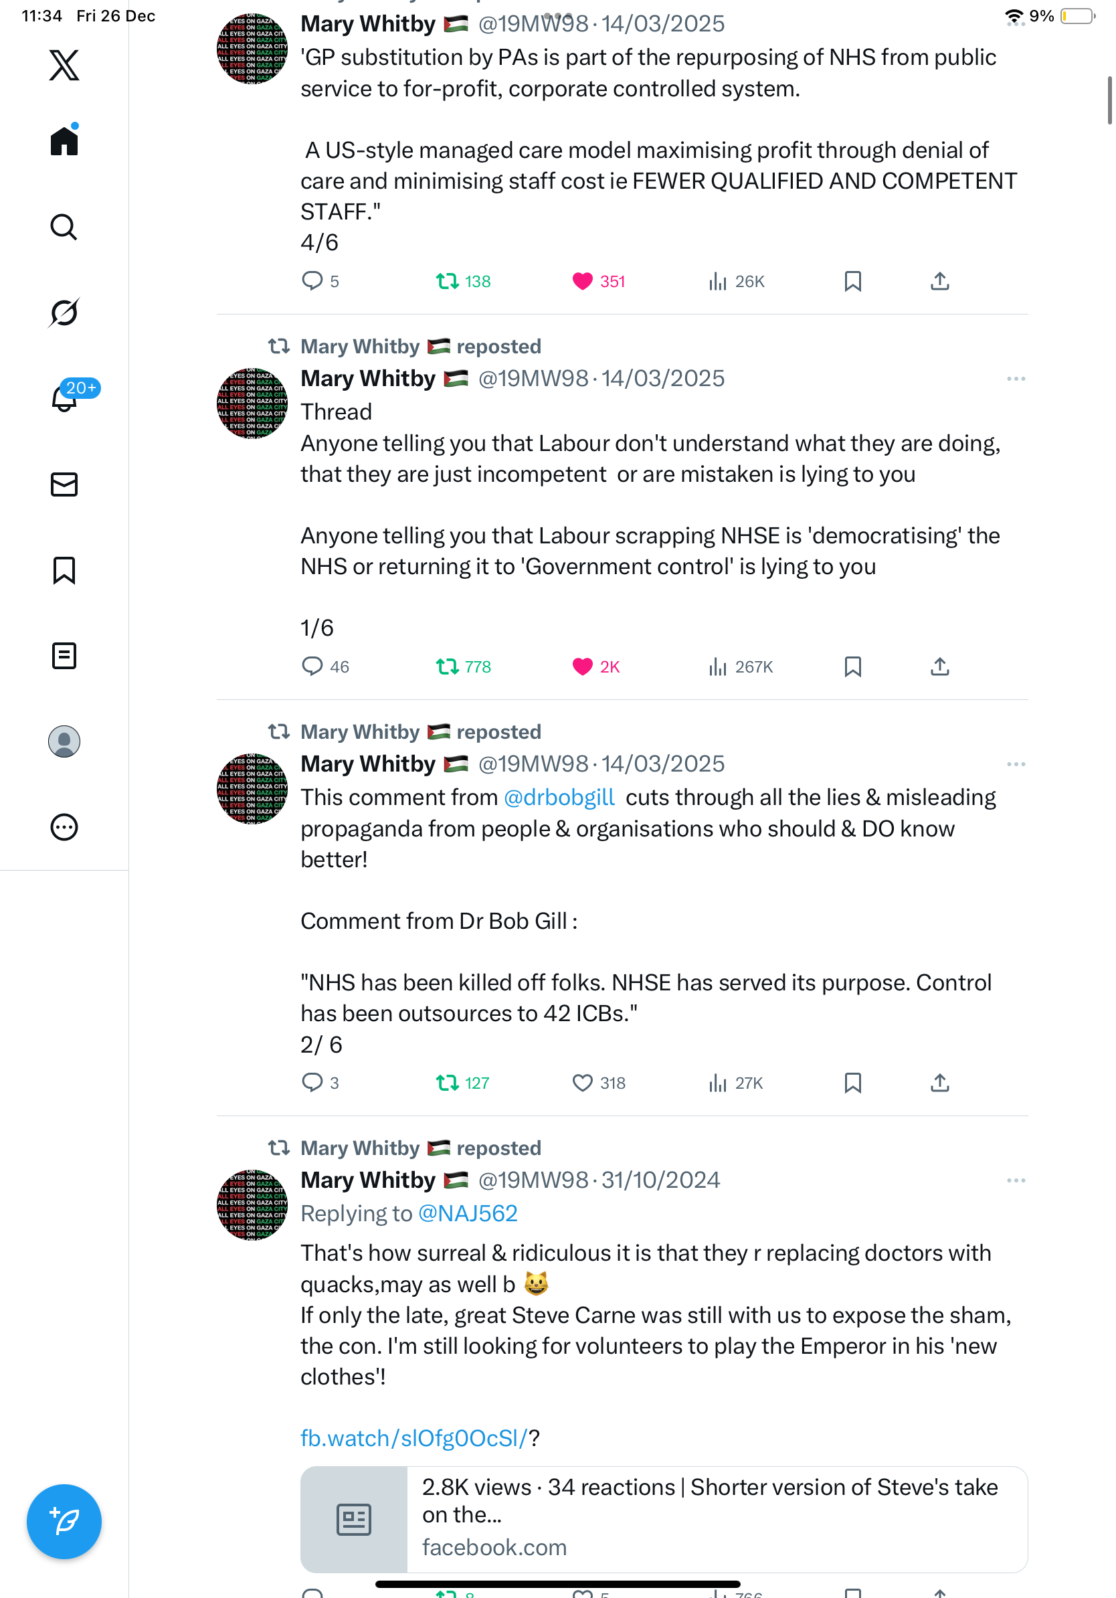Open Grok from the sidebar
Screen dimensions: 1116x1598
point(64,313)
